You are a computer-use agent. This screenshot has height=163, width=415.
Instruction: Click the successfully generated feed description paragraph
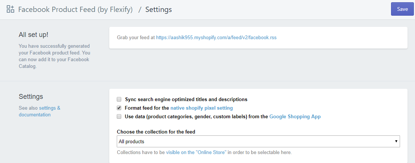click(55, 56)
